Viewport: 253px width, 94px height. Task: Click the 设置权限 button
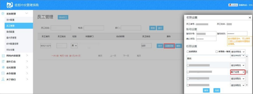(x=169, y=46)
